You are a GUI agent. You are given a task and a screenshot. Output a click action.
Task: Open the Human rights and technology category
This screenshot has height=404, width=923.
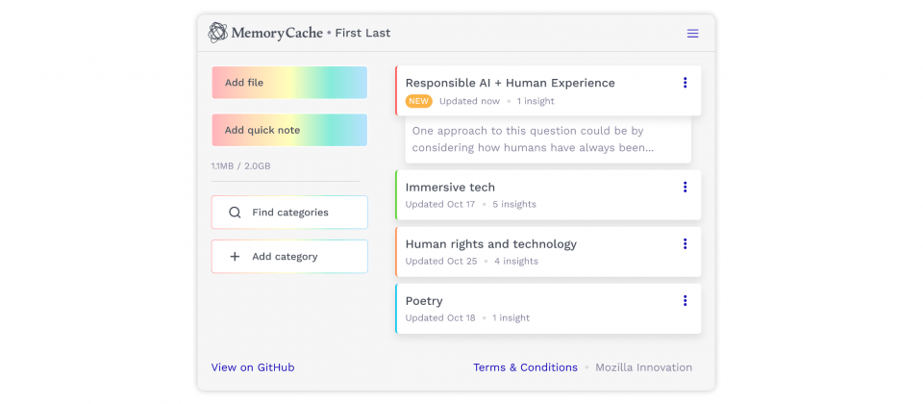pos(548,251)
